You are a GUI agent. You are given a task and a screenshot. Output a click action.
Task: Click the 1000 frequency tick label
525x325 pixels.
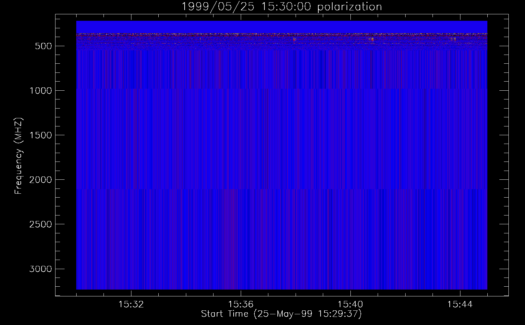[x=41, y=91]
